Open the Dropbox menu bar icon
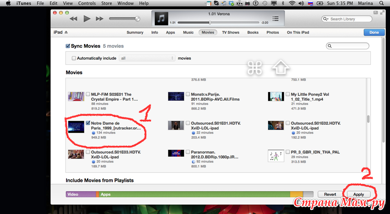 tap(231, 4)
